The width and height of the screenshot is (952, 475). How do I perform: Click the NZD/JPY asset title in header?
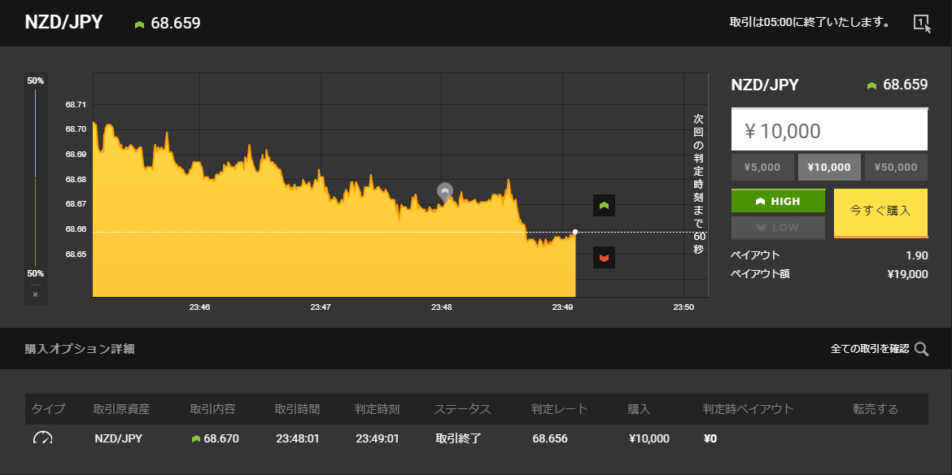63,23
